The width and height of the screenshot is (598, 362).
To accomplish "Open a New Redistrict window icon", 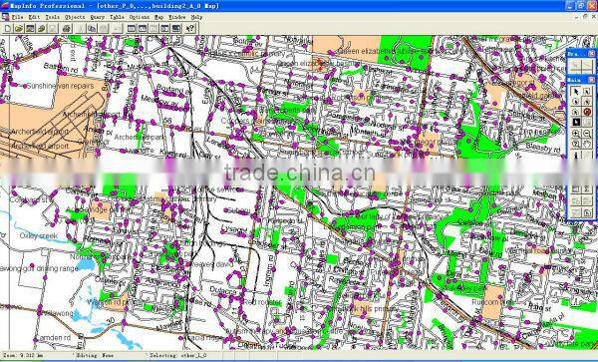I will (x=175, y=28).
